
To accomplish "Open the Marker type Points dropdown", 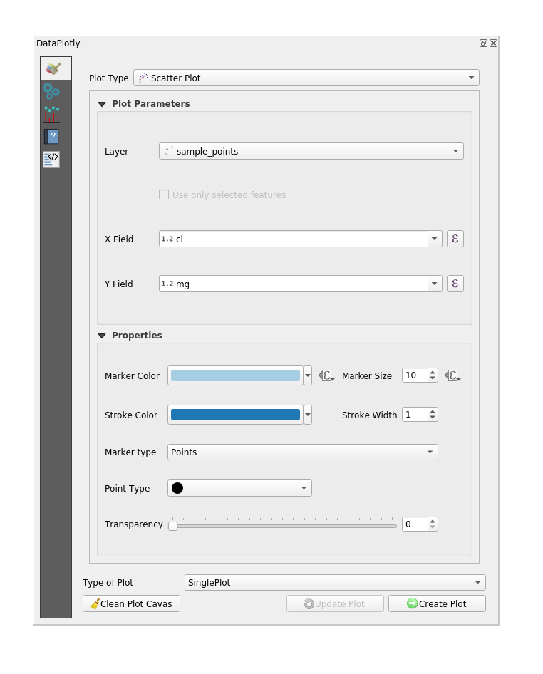I will tap(302, 452).
